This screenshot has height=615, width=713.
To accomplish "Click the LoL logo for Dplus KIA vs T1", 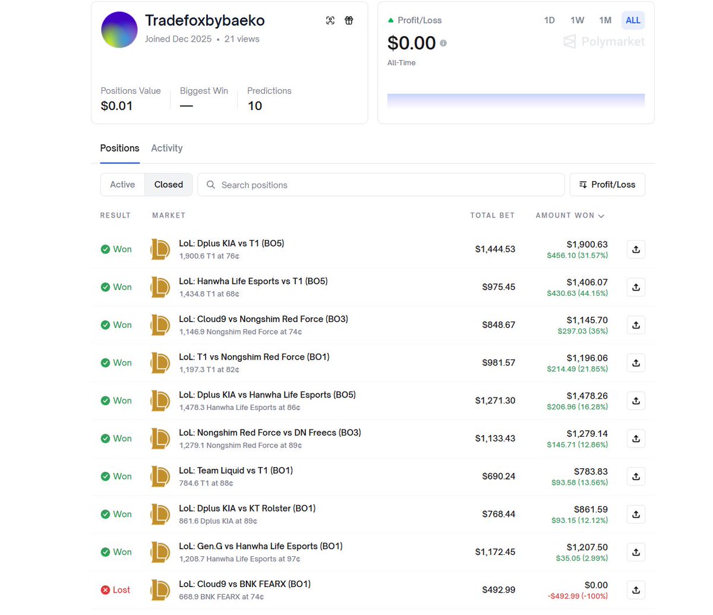I will pyautogui.click(x=160, y=249).
